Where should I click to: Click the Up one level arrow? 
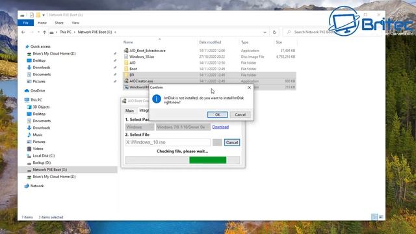pos(44,32)
